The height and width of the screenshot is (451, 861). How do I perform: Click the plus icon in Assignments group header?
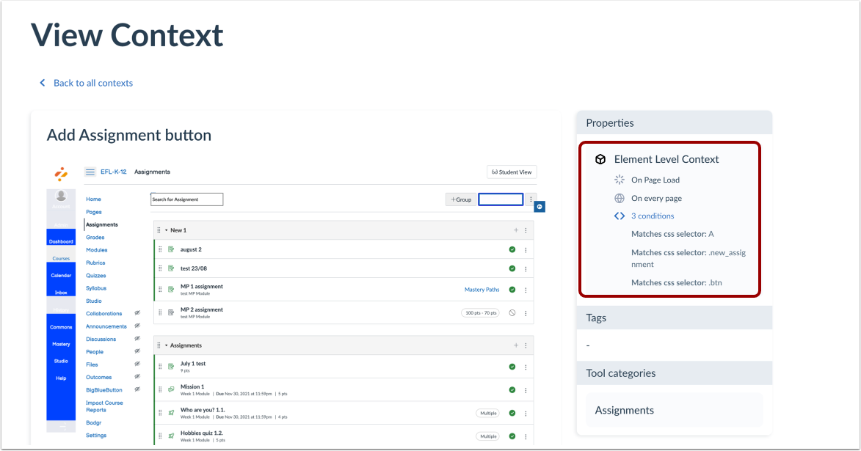pos(515,345)
